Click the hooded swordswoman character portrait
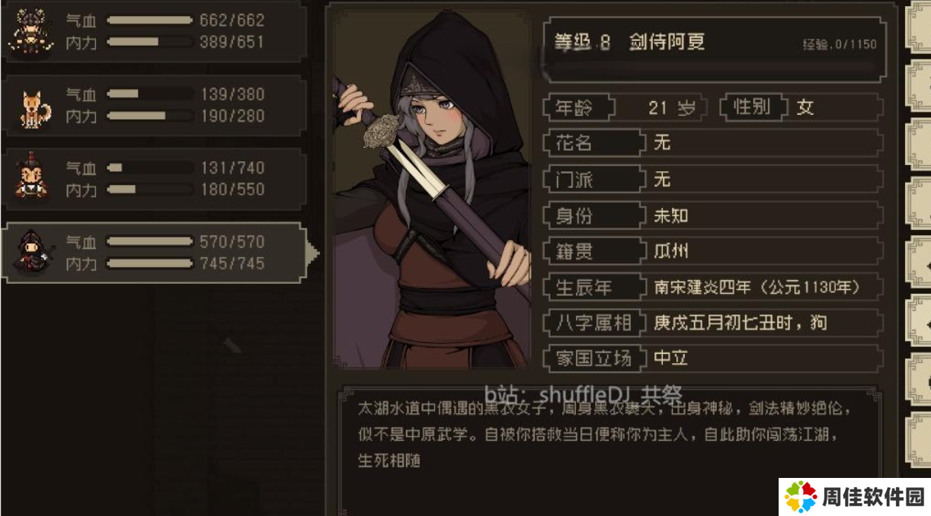The width and height of the screenshot is (931, 516). [432, 188]
